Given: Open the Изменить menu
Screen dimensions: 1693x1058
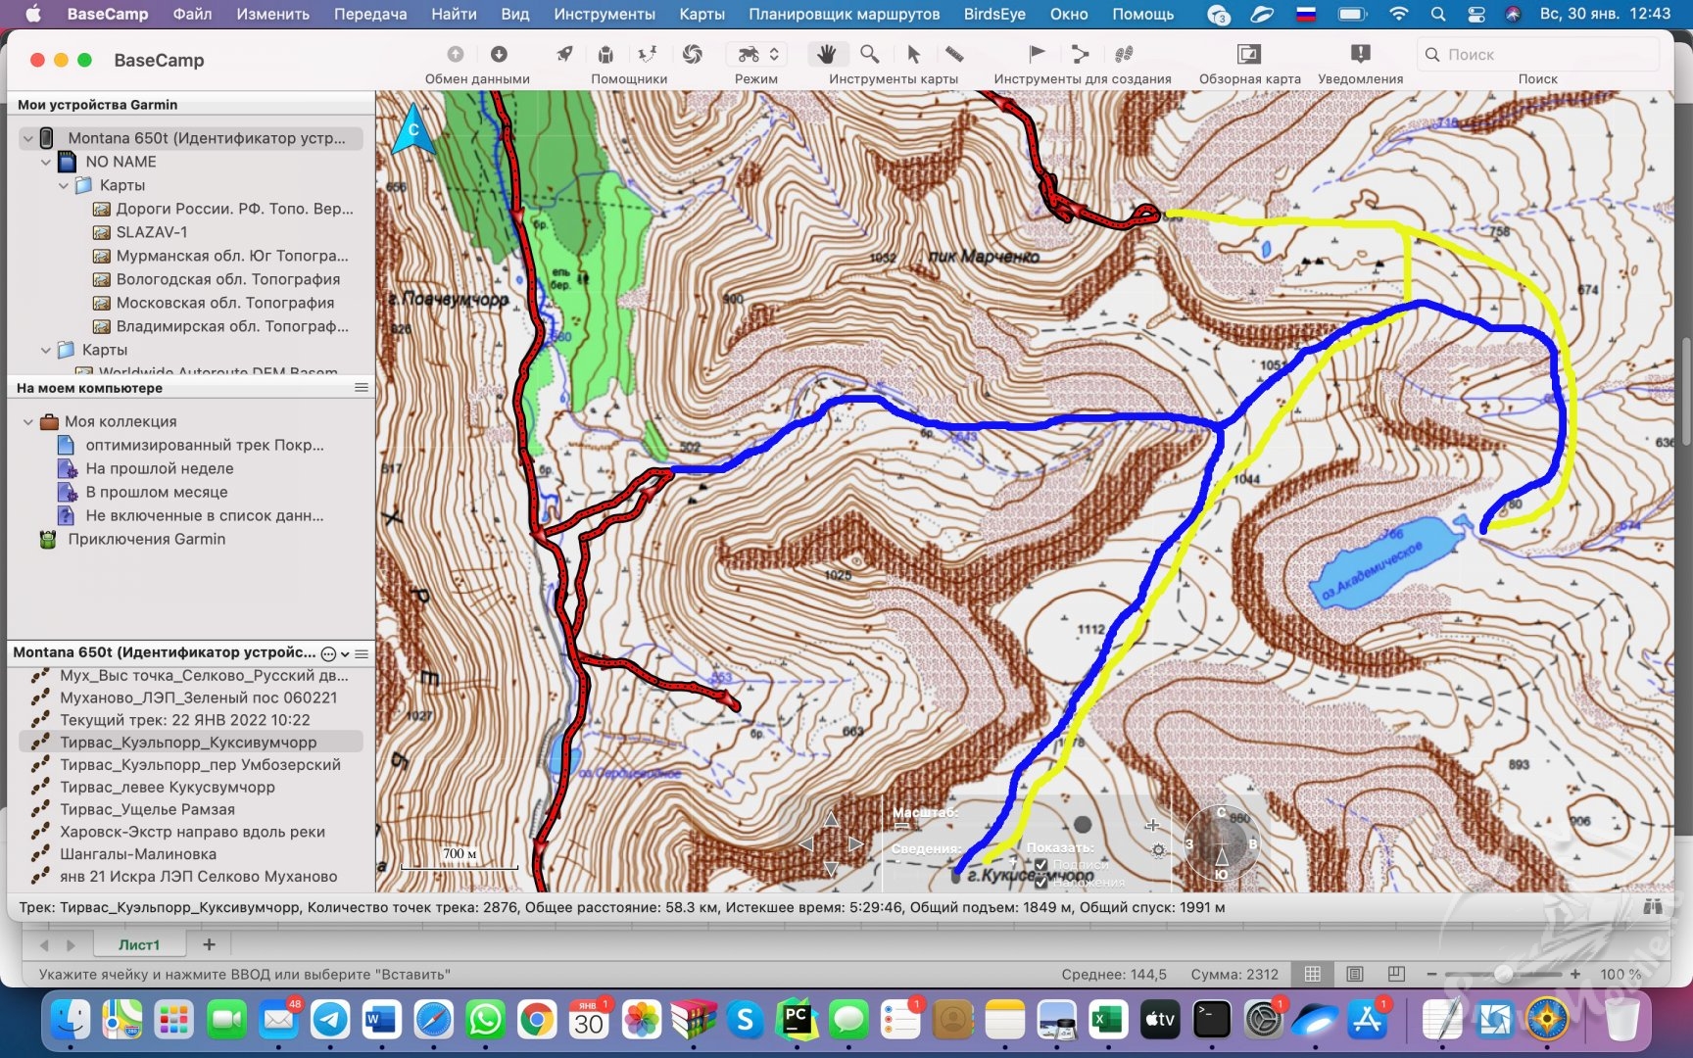Looking at the screenshot, I should point(272,14).
